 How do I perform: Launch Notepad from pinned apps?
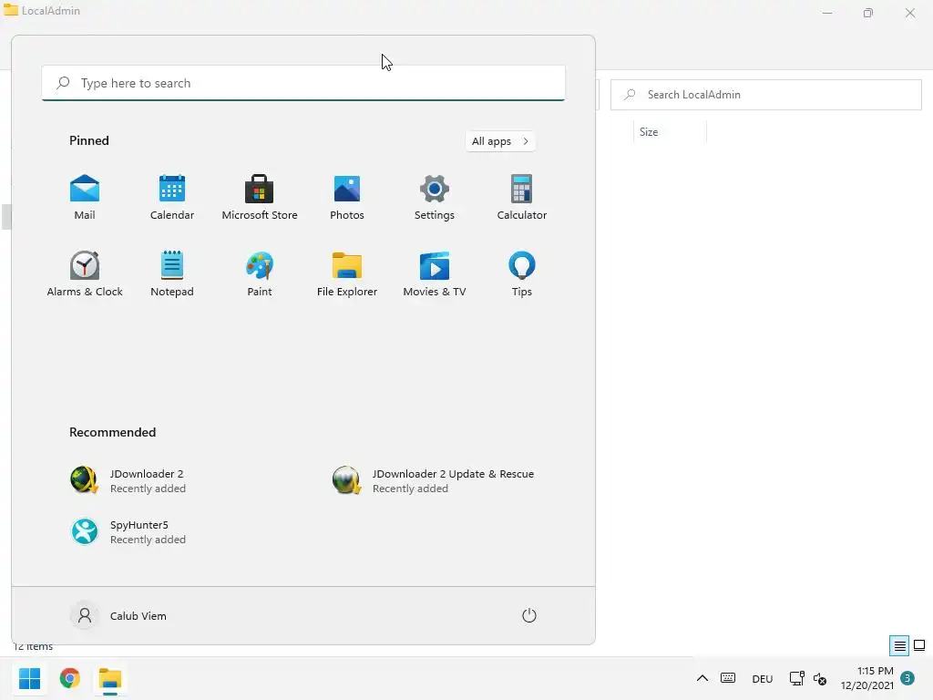point(172,273)
